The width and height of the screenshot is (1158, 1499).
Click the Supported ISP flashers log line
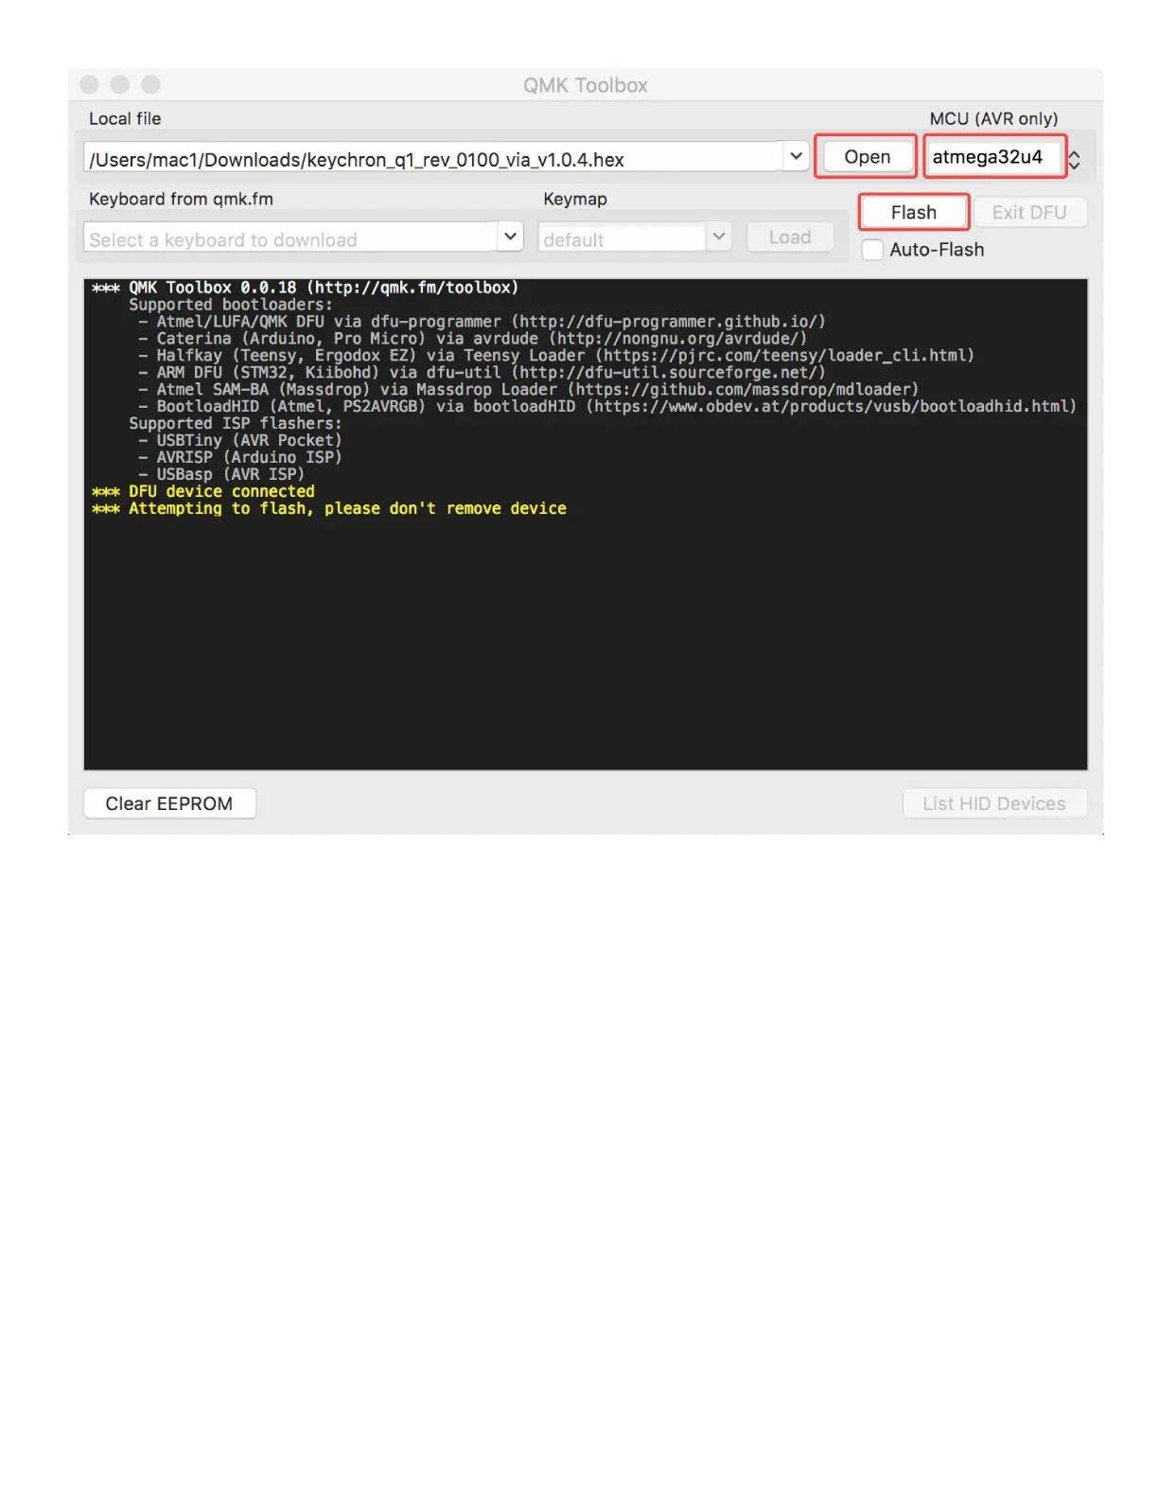[236, 424]
